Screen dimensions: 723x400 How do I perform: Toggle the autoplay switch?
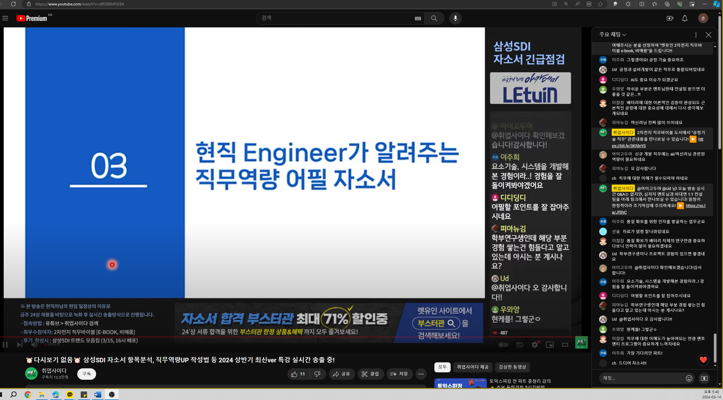pyautogui.click(x=503, y=345)
